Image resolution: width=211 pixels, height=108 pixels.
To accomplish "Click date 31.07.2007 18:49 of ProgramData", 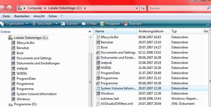I will coord(150,73).
